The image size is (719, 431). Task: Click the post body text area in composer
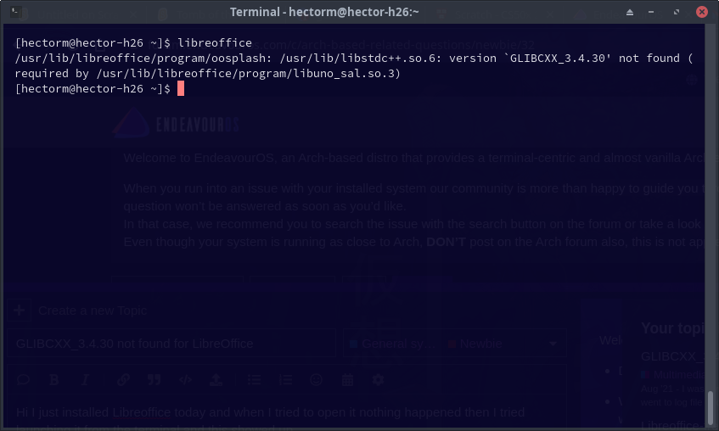(x=287, y=412)
